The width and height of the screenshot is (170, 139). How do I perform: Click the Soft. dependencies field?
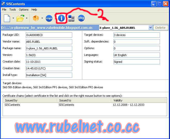[137, 42]
